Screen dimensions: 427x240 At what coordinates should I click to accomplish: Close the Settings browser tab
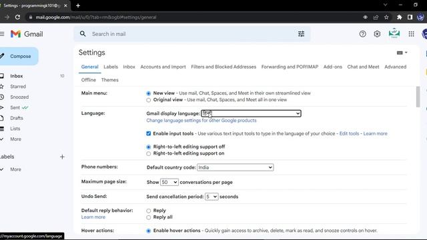[65, 5]
